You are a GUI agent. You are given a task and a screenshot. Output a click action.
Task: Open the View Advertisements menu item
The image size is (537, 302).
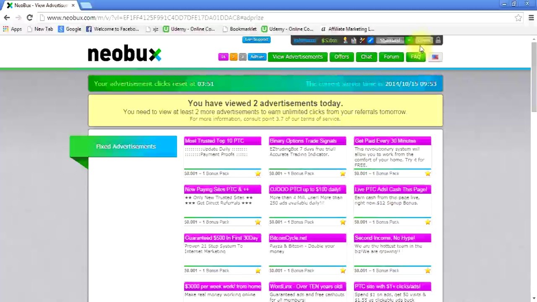(297, 57)
